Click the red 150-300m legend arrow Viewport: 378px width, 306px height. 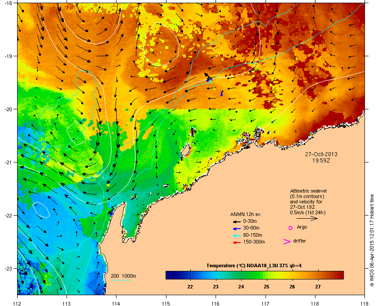(x=237, y=243)
